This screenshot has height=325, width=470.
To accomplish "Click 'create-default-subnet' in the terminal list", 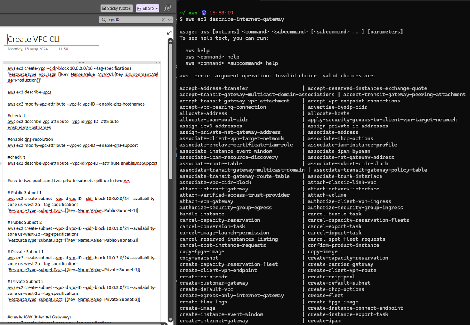I will pyautogui.click(x=339, y=283).
